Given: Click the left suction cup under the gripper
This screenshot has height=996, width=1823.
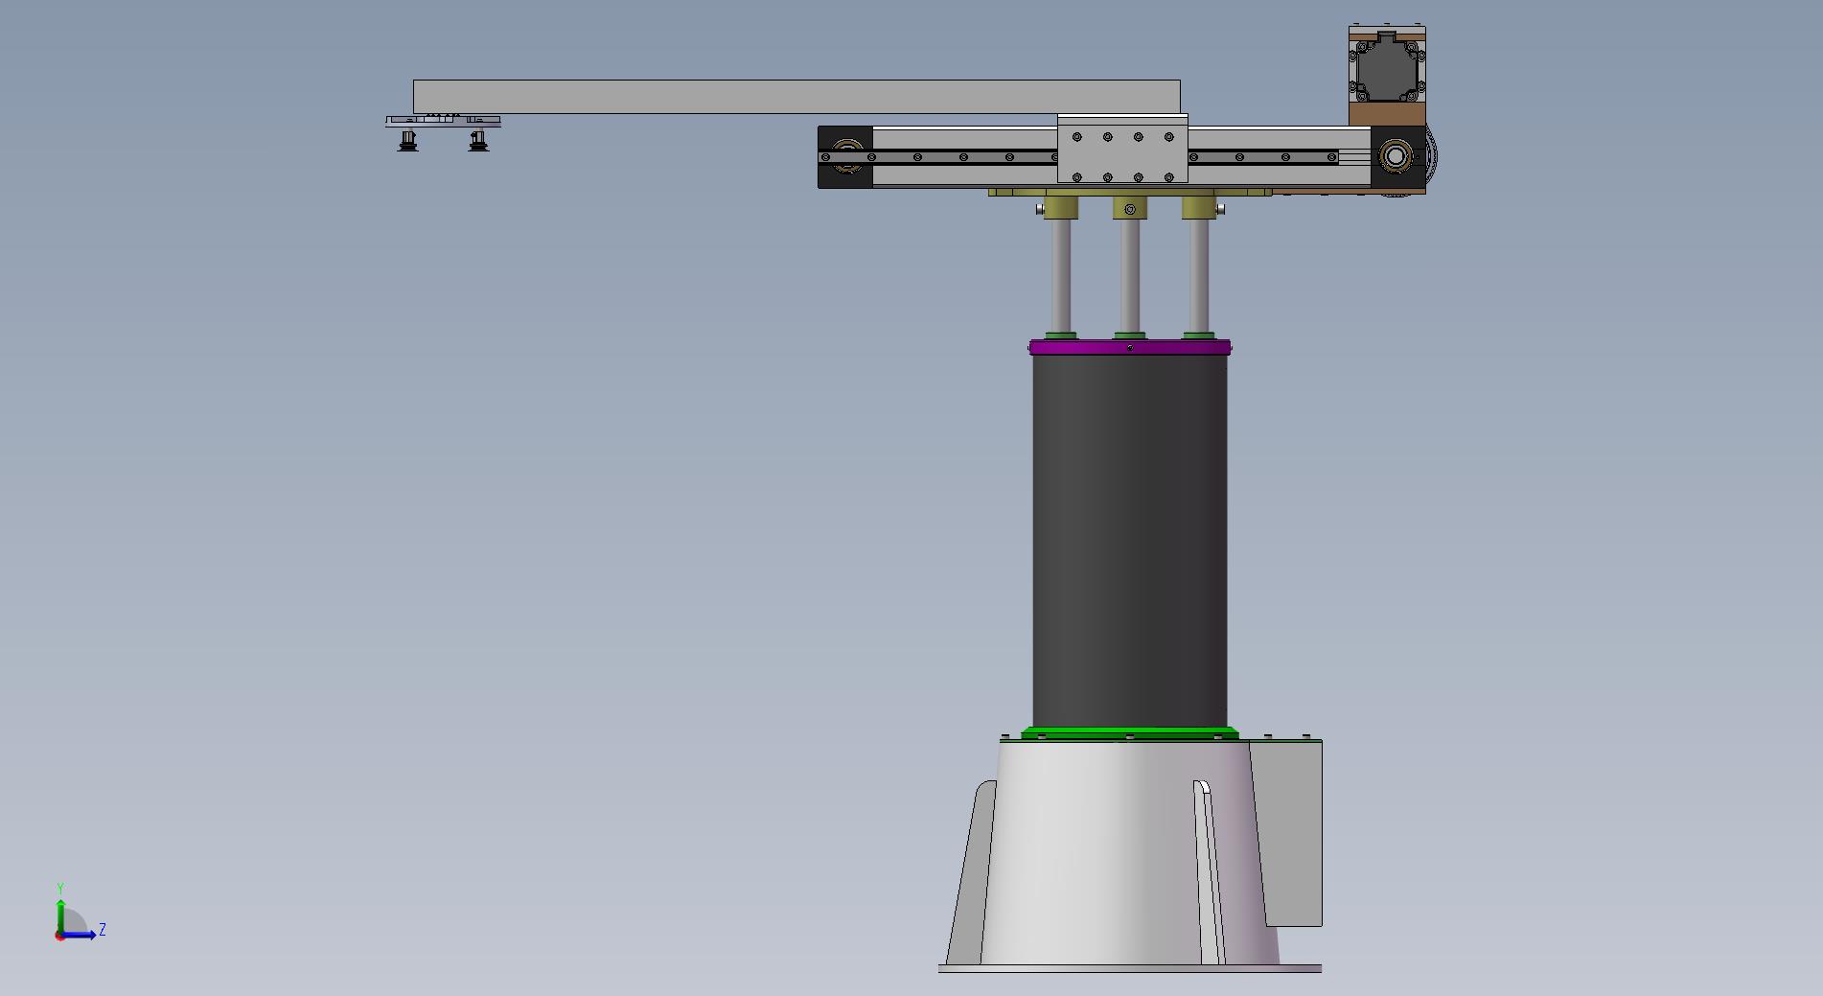Looking at the screenshot, I should (x=407, y=141).
